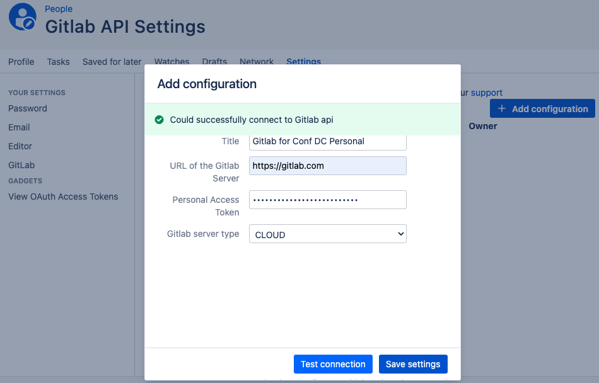Open Editor settings in sidebar
Viewport: 599px width, 383px height.
click(x=20, y=146)
